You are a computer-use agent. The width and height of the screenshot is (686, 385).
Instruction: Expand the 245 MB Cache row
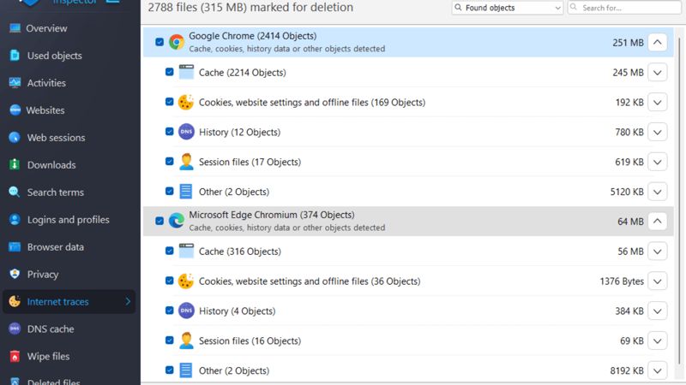[657, 73]
